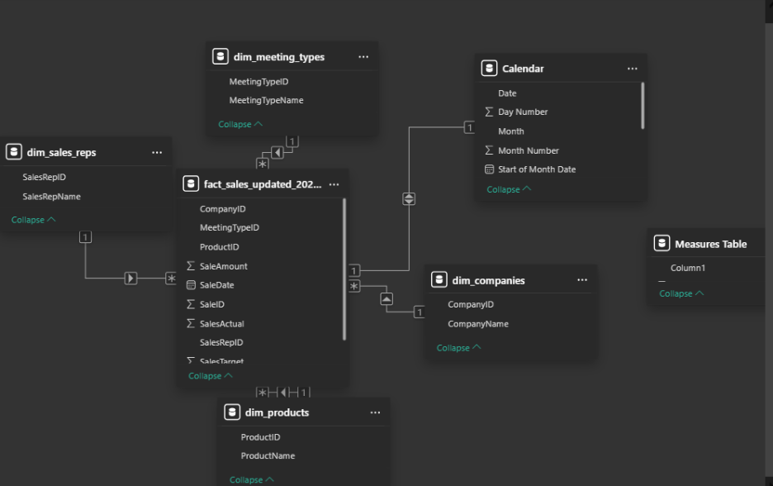Click the Measures Table icon

point(662,244)
